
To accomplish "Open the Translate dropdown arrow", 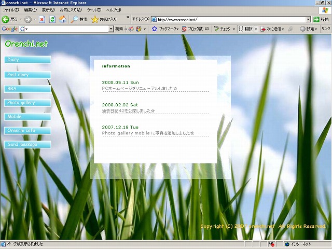I will pos(256,29).
